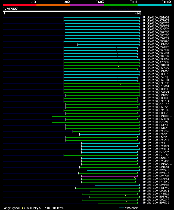Screen dimensions: 174x210
Task: Open hit UniRef100_A7PA71
Action: click(x=156, y=20)
